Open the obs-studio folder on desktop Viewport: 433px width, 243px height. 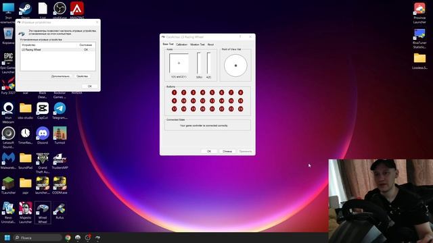point(26,111)
